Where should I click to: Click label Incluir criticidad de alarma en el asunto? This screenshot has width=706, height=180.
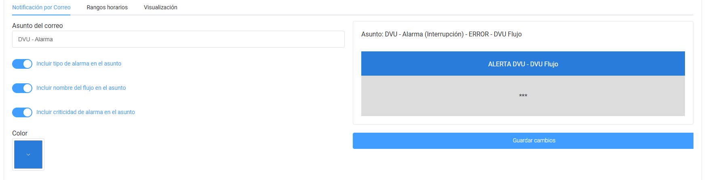pos(86,112)
